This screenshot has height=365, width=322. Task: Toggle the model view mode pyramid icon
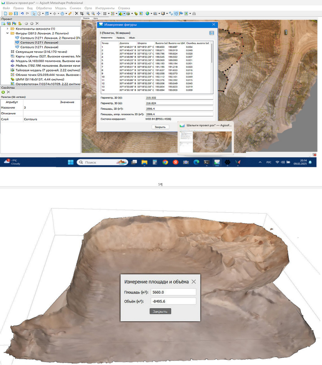pos(120,13)
